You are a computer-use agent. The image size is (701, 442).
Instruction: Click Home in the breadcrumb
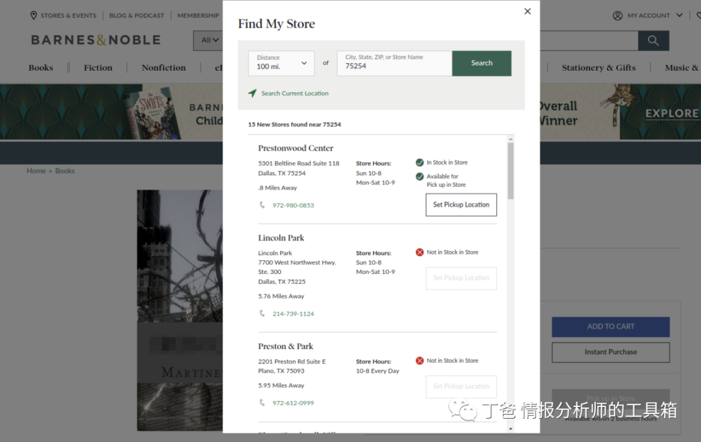[x=36, y=171]
